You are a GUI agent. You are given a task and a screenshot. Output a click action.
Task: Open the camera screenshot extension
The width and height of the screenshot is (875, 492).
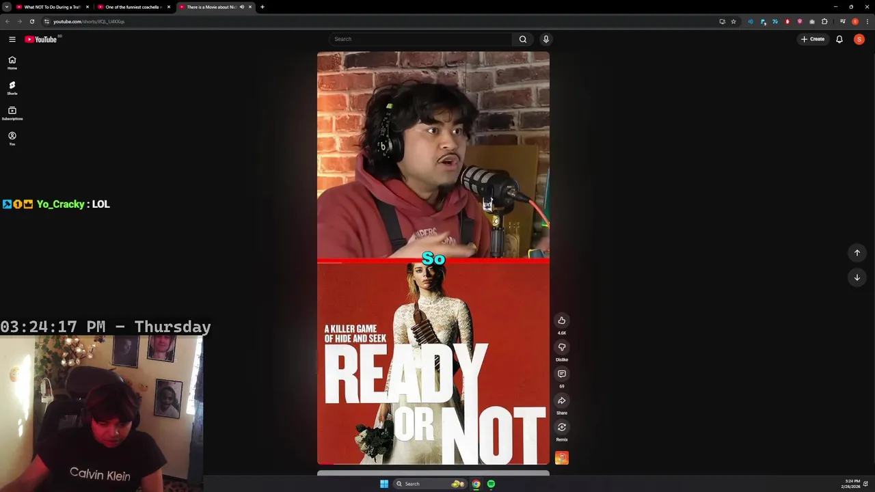812,21
